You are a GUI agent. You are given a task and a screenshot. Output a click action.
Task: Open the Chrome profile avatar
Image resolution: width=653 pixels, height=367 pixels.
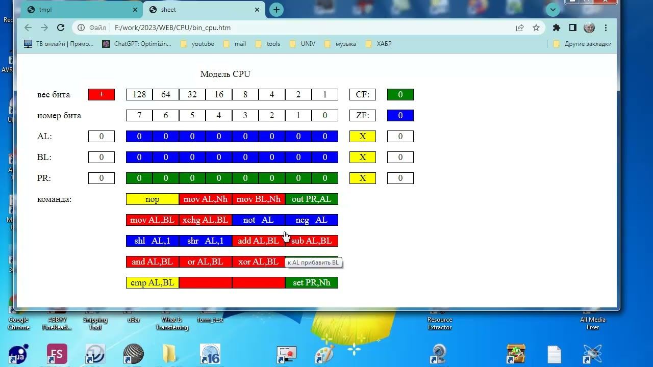(x=589, y=28)
